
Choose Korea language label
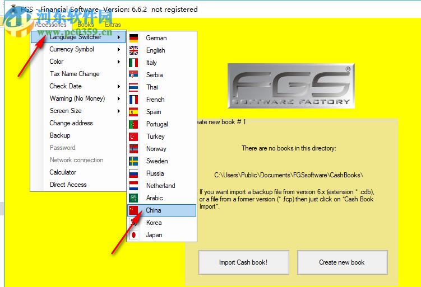[154, 223]
